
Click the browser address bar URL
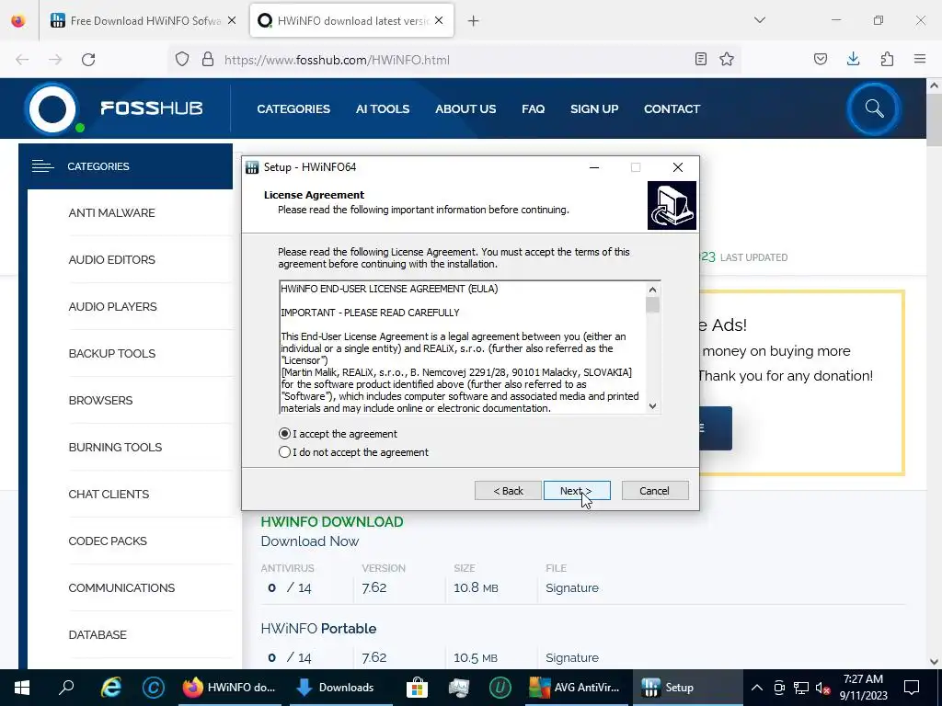point(337,60)
